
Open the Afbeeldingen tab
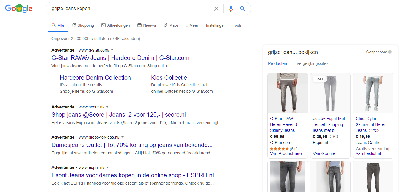point(116,25)
